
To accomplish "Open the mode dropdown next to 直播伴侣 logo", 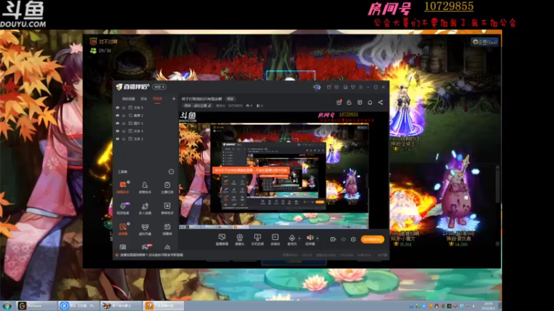I will point(159,87).
